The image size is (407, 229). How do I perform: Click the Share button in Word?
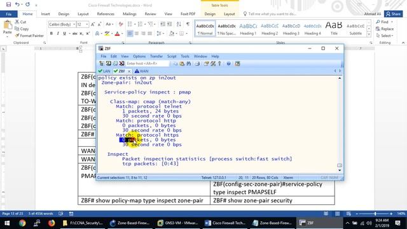[x=394, y=14]
